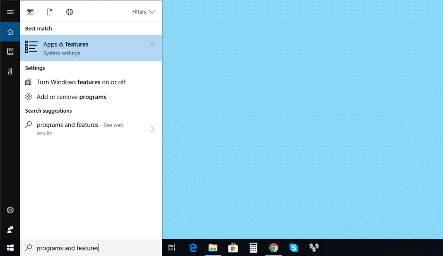This screenshot has width=443, height=256.
Task: Open Calculator from the taskbar
Action: tap(253, 248)
